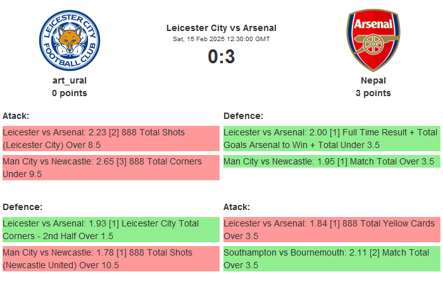Select the Total Corners Under 9.5 bet

(111, 168)
